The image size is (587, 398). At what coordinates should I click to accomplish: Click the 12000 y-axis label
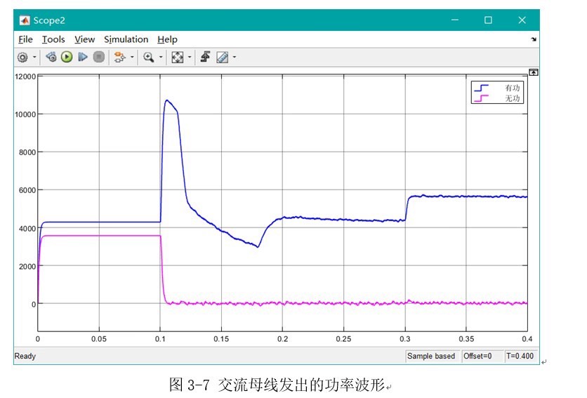25,77
